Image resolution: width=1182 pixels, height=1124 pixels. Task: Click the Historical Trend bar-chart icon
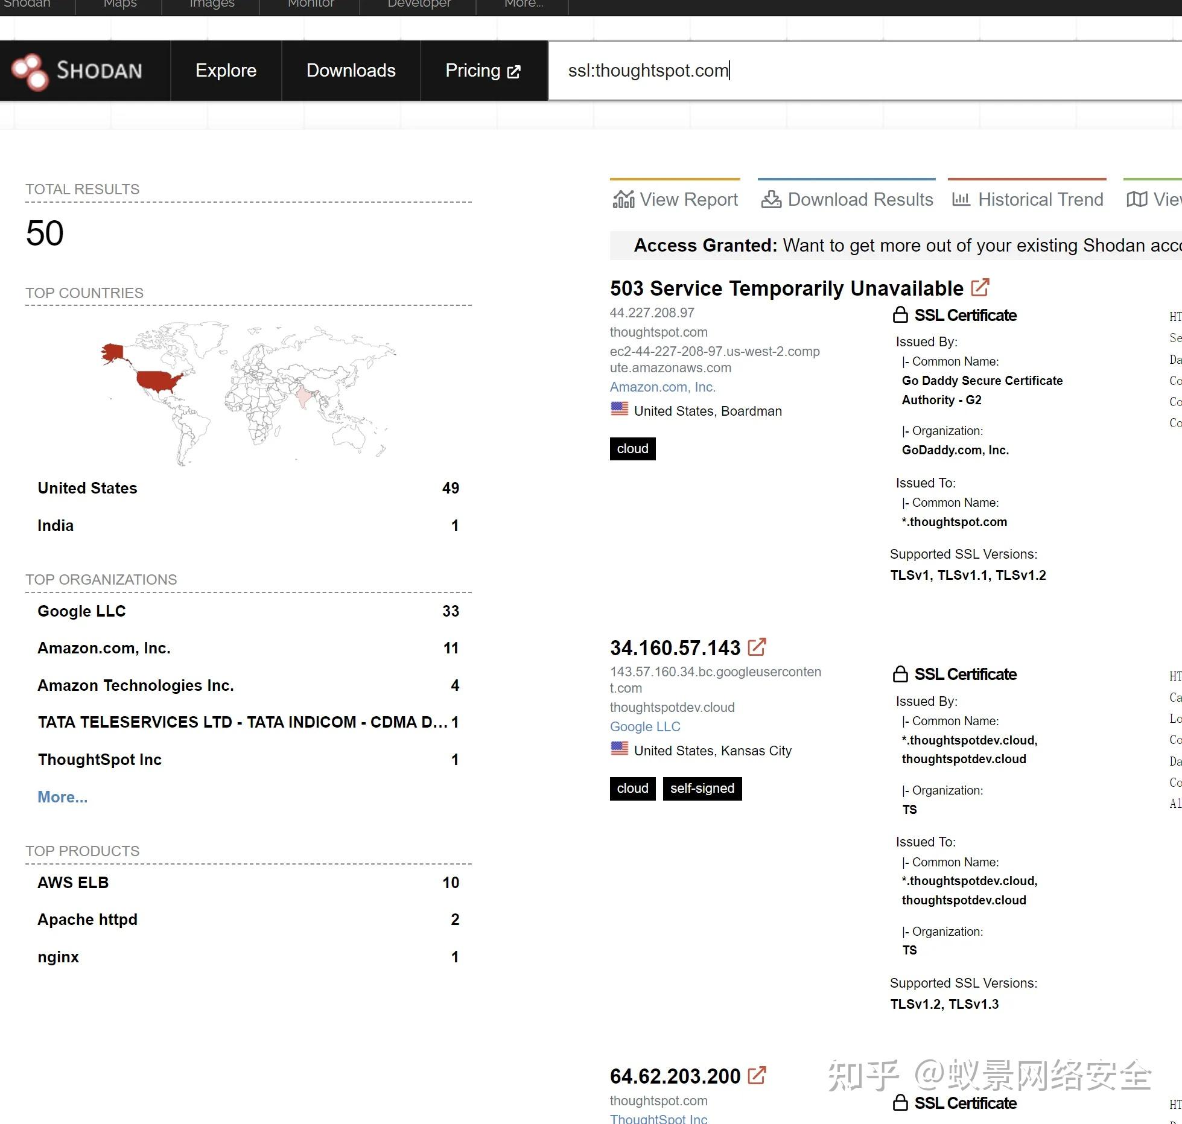[961, 199]
